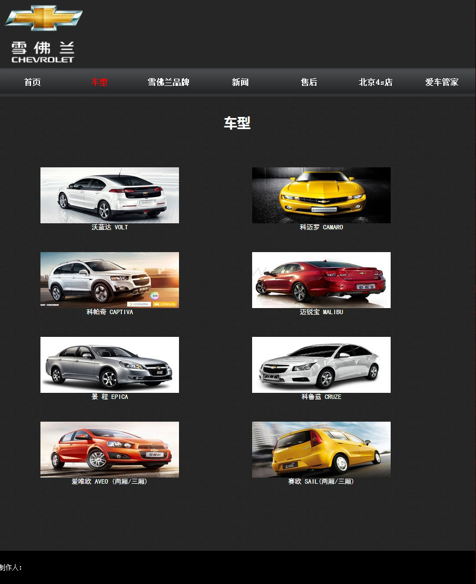
Task: Click the 沃蓝达 VOLT caption link
Action: pyautogui.click(x=110, y=227)
